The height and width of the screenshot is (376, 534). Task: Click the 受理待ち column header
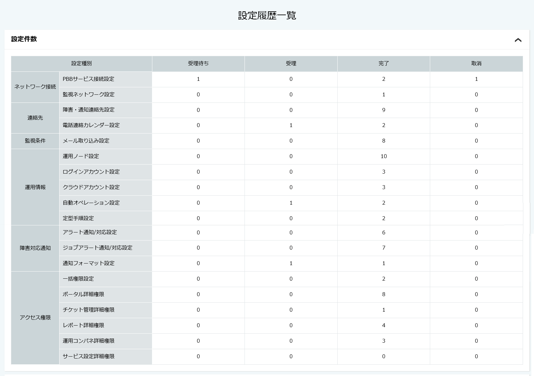pyautogui.click(x=198, y=64)
